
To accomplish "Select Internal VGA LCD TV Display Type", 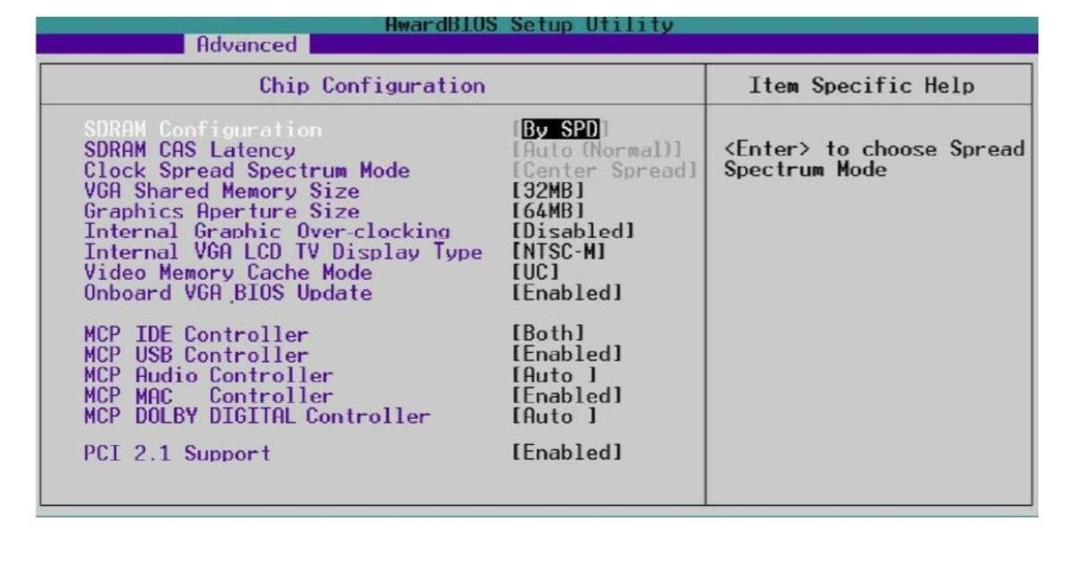I will pos(283,253).
